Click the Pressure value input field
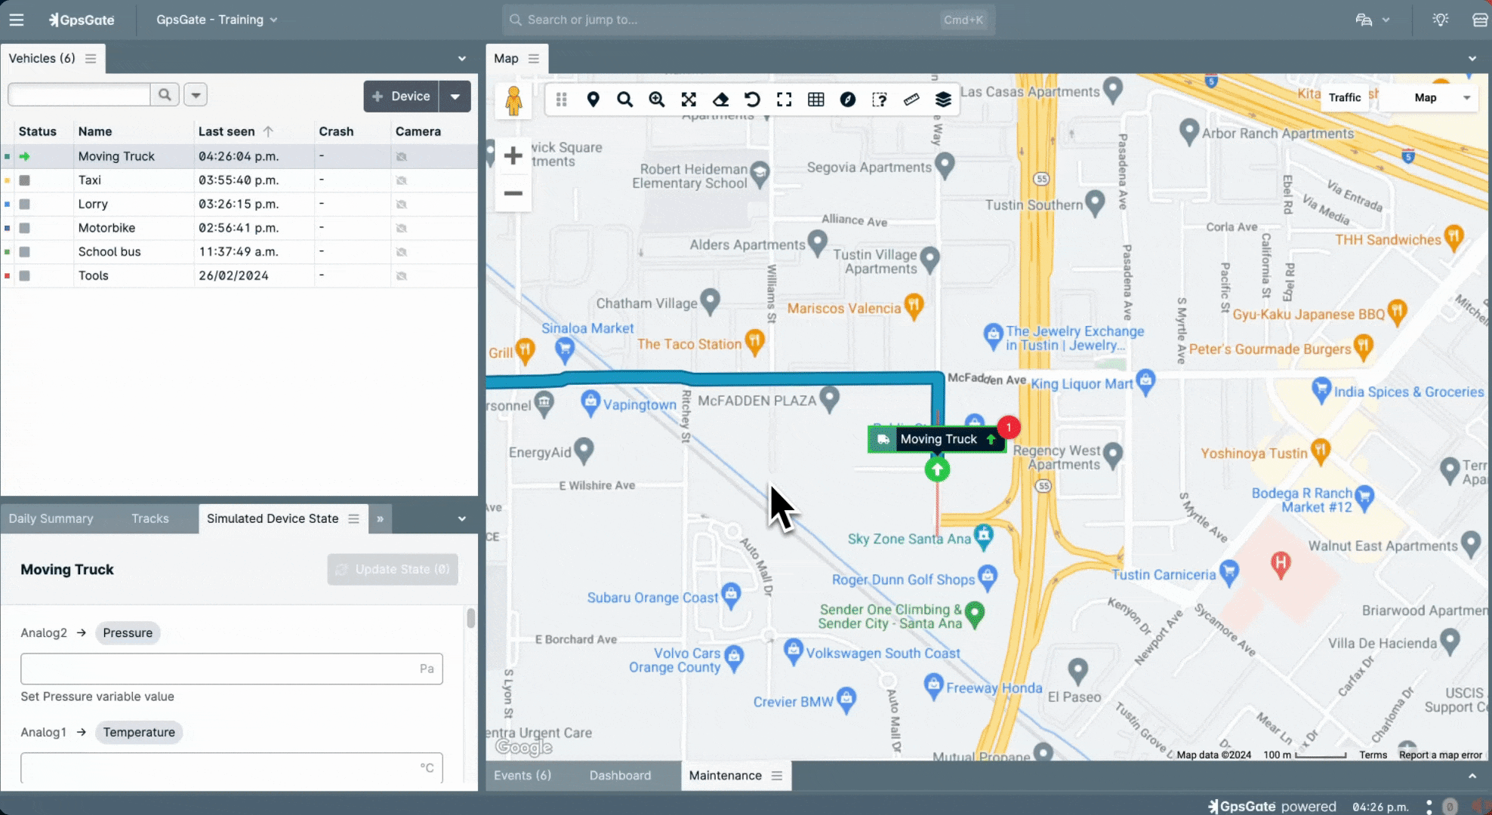Screen dimensions: 1492x815 coord(219,669)
